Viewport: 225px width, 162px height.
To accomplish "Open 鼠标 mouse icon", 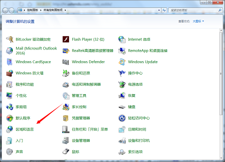I will (x=66, y=152).
